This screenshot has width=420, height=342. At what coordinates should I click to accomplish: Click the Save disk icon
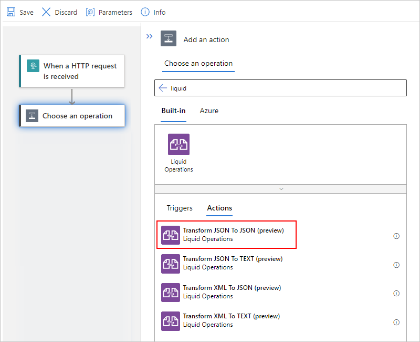[11, 12]
